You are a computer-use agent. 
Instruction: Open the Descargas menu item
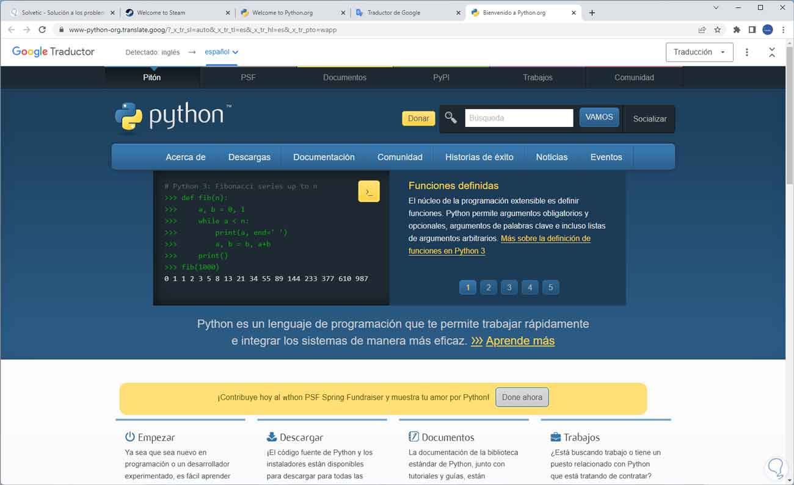pos(249,157)
